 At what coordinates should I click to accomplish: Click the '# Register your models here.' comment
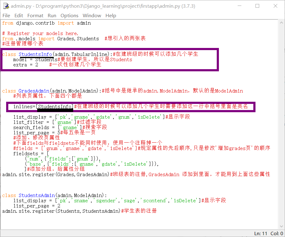[x=40, y=34]
